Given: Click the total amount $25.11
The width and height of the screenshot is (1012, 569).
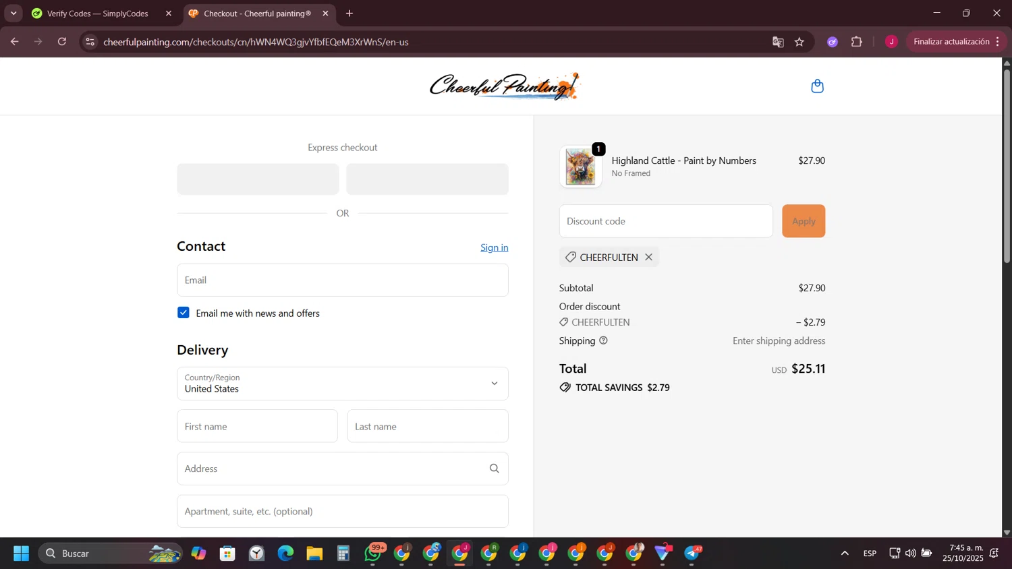Looking at the screenshot, I should 808,369.
